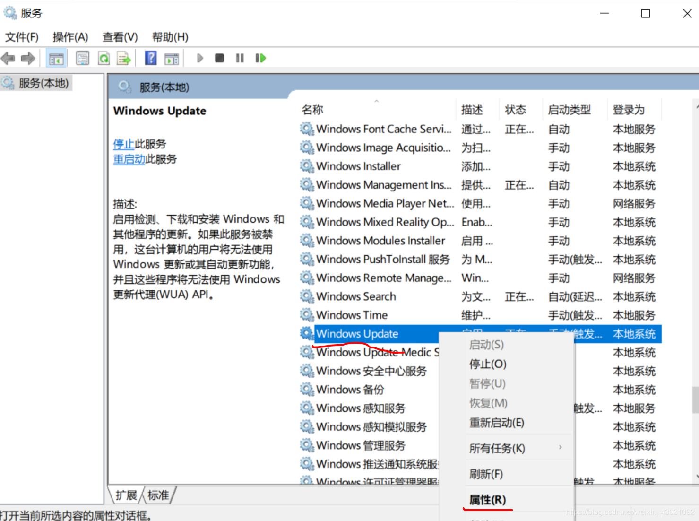Click the Refresh toolbar icon
Image resolution: width=699 pixels, height=521 pixels.
click(104, 58)
